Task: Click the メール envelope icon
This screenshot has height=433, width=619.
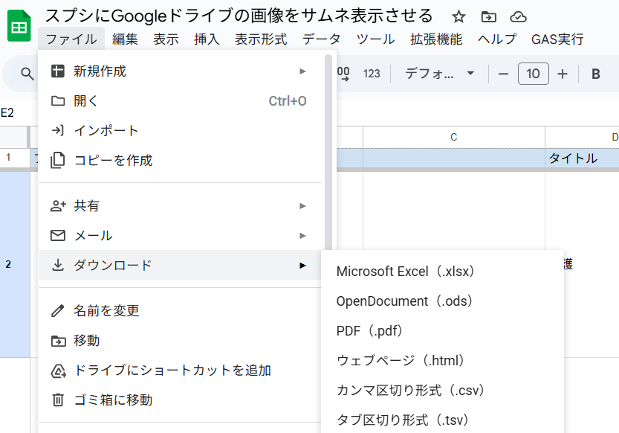Action: [x=58, y=235]
